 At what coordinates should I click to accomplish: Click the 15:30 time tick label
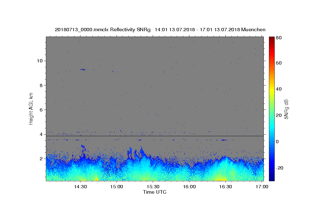tap(153, 187)
